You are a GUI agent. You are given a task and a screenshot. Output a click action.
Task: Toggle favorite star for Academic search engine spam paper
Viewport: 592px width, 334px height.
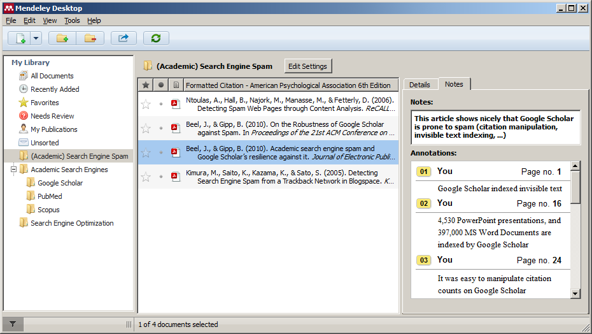point(146,152)
